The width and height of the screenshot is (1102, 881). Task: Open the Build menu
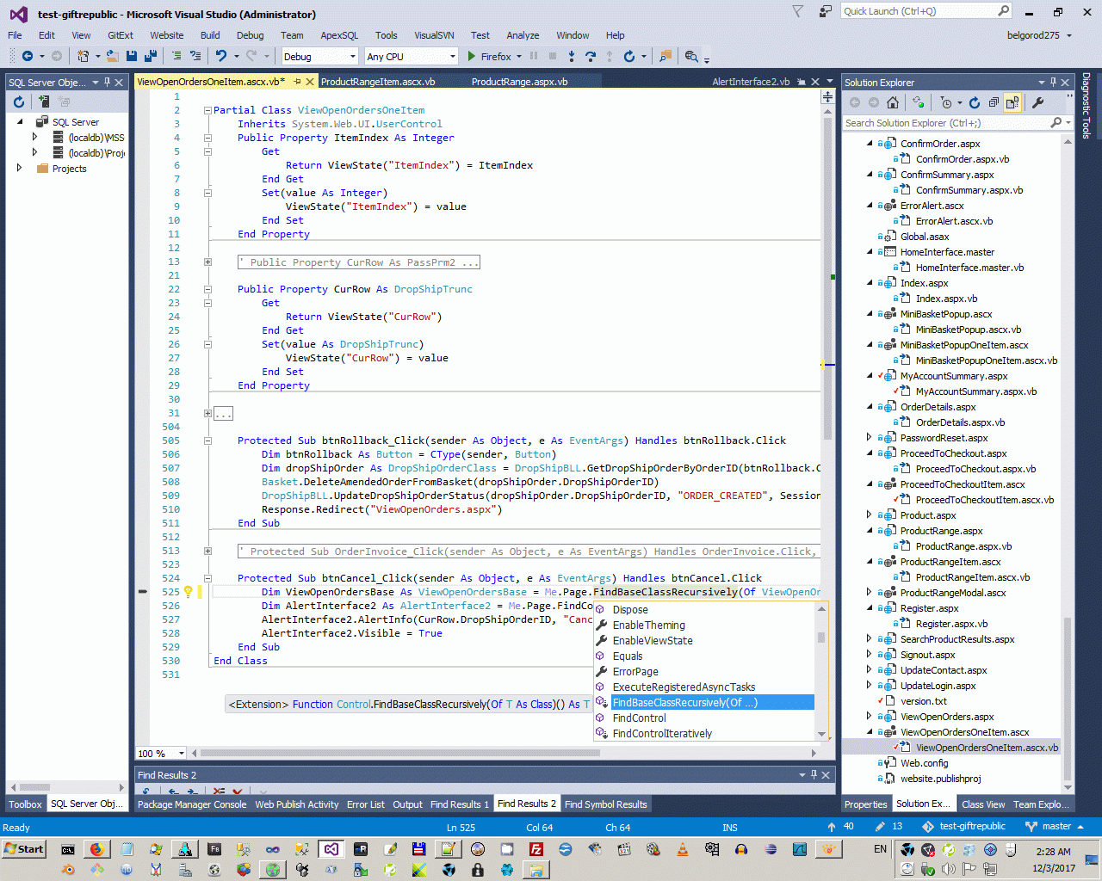[210, 35]
